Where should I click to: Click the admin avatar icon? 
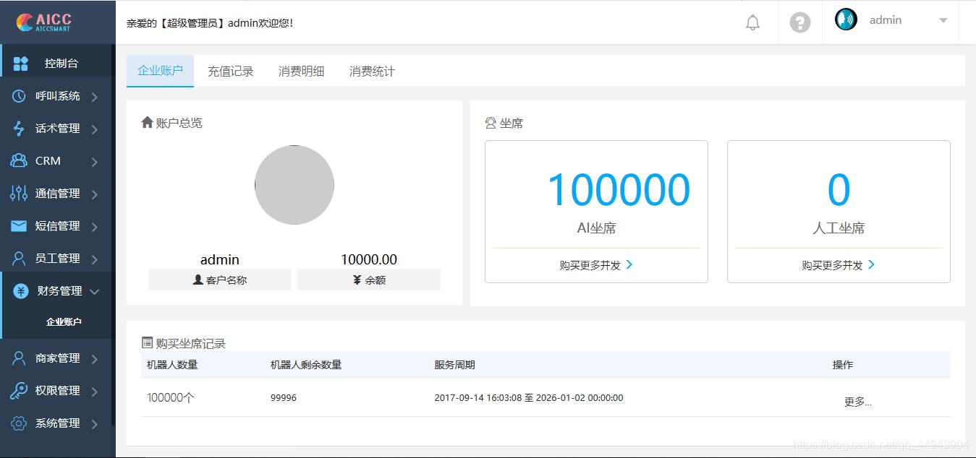(x=846, y=20)
